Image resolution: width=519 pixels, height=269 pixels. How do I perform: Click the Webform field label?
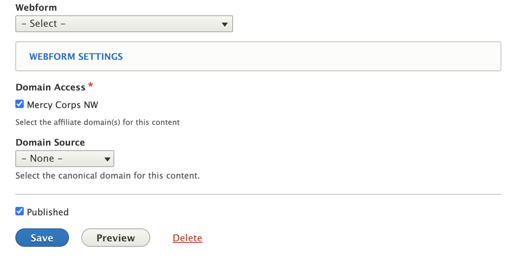[x=36, y=7]
